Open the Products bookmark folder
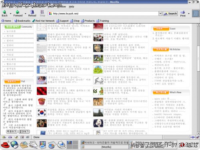This screenshot has height=150, width=200. [88, 21]
